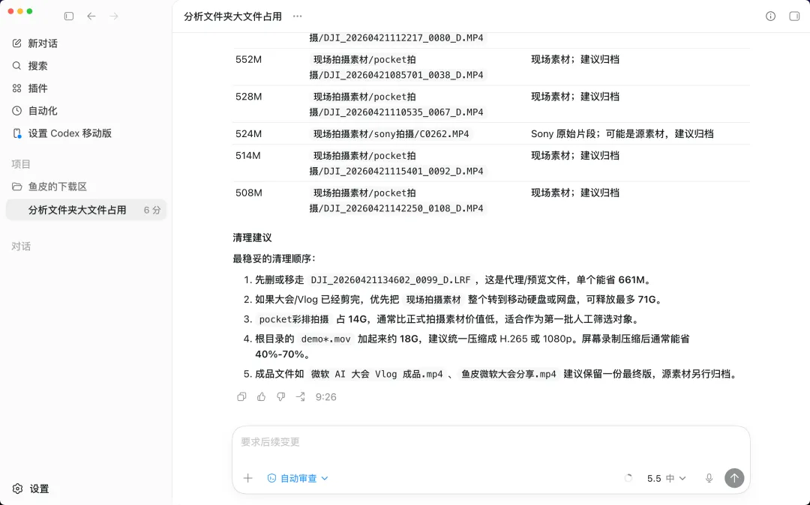
Task: Click the 对话 section header
Action: pyautogui.click(x=21, y=247)
